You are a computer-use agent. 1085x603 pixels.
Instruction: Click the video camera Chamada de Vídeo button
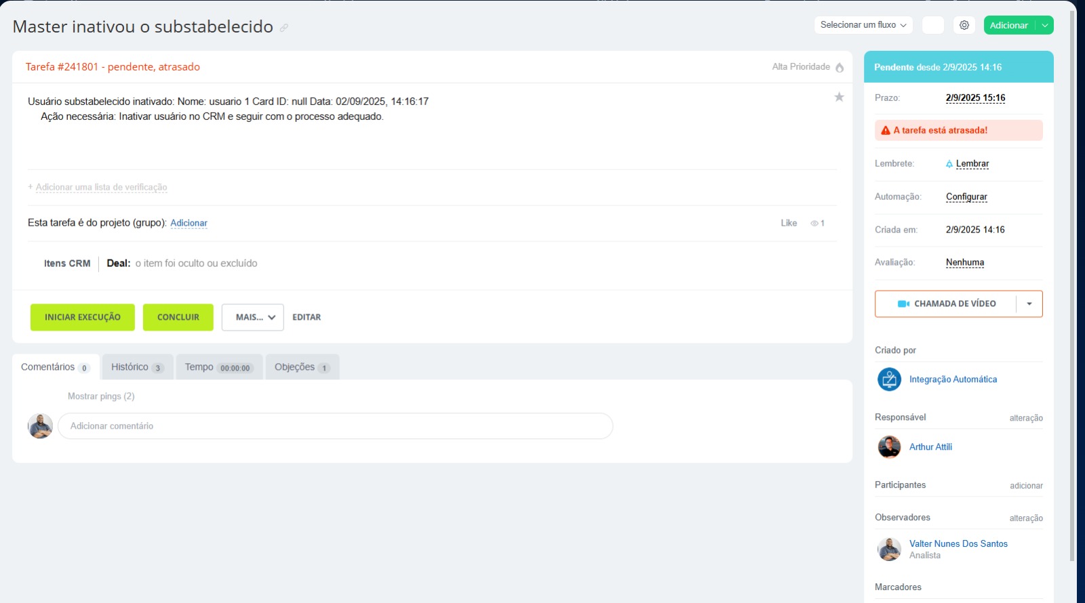(947, 304)
